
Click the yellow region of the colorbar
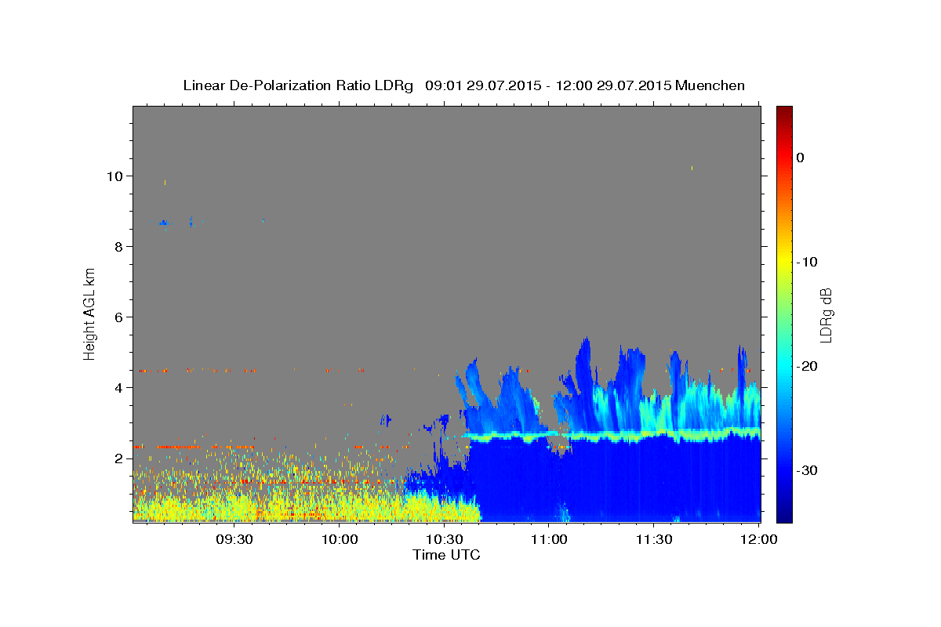coord(784,259)
